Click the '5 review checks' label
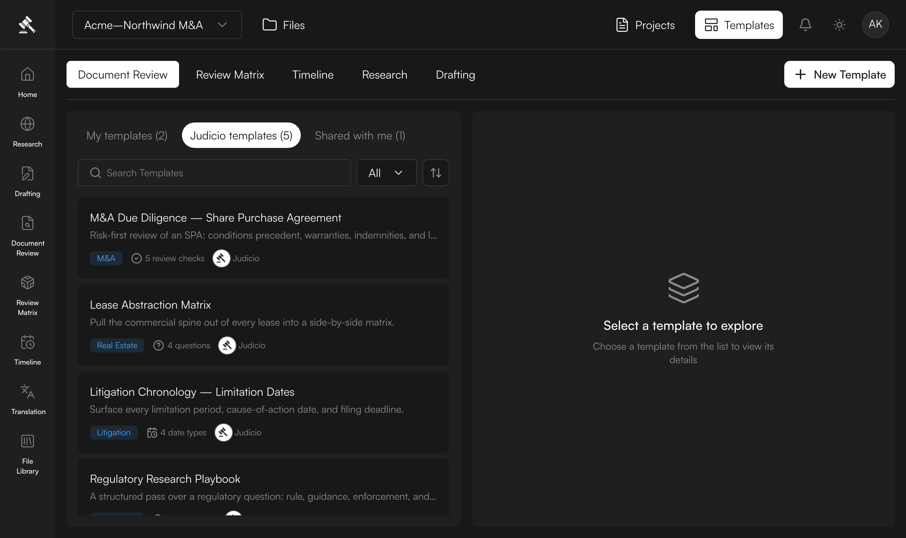 pyautogui.click(x=175, y=258)
